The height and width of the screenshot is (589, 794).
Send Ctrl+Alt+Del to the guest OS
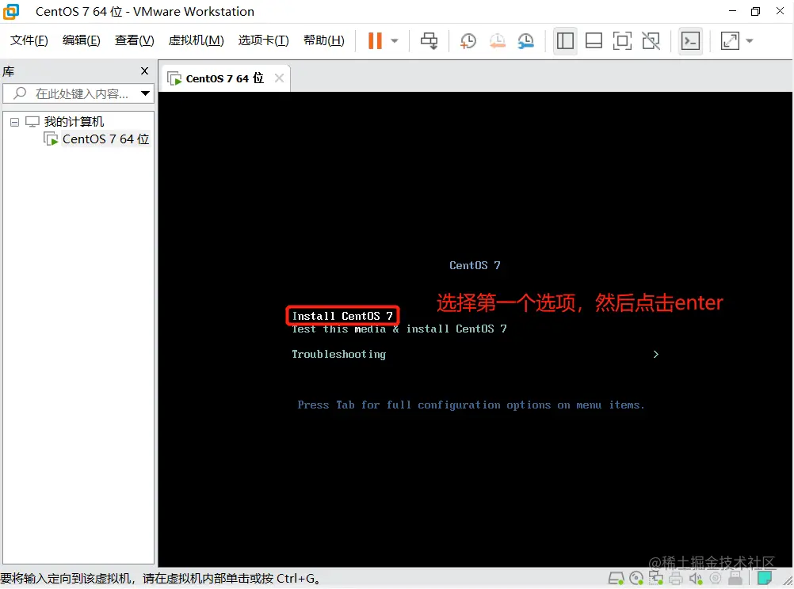(x=429, y=40)
